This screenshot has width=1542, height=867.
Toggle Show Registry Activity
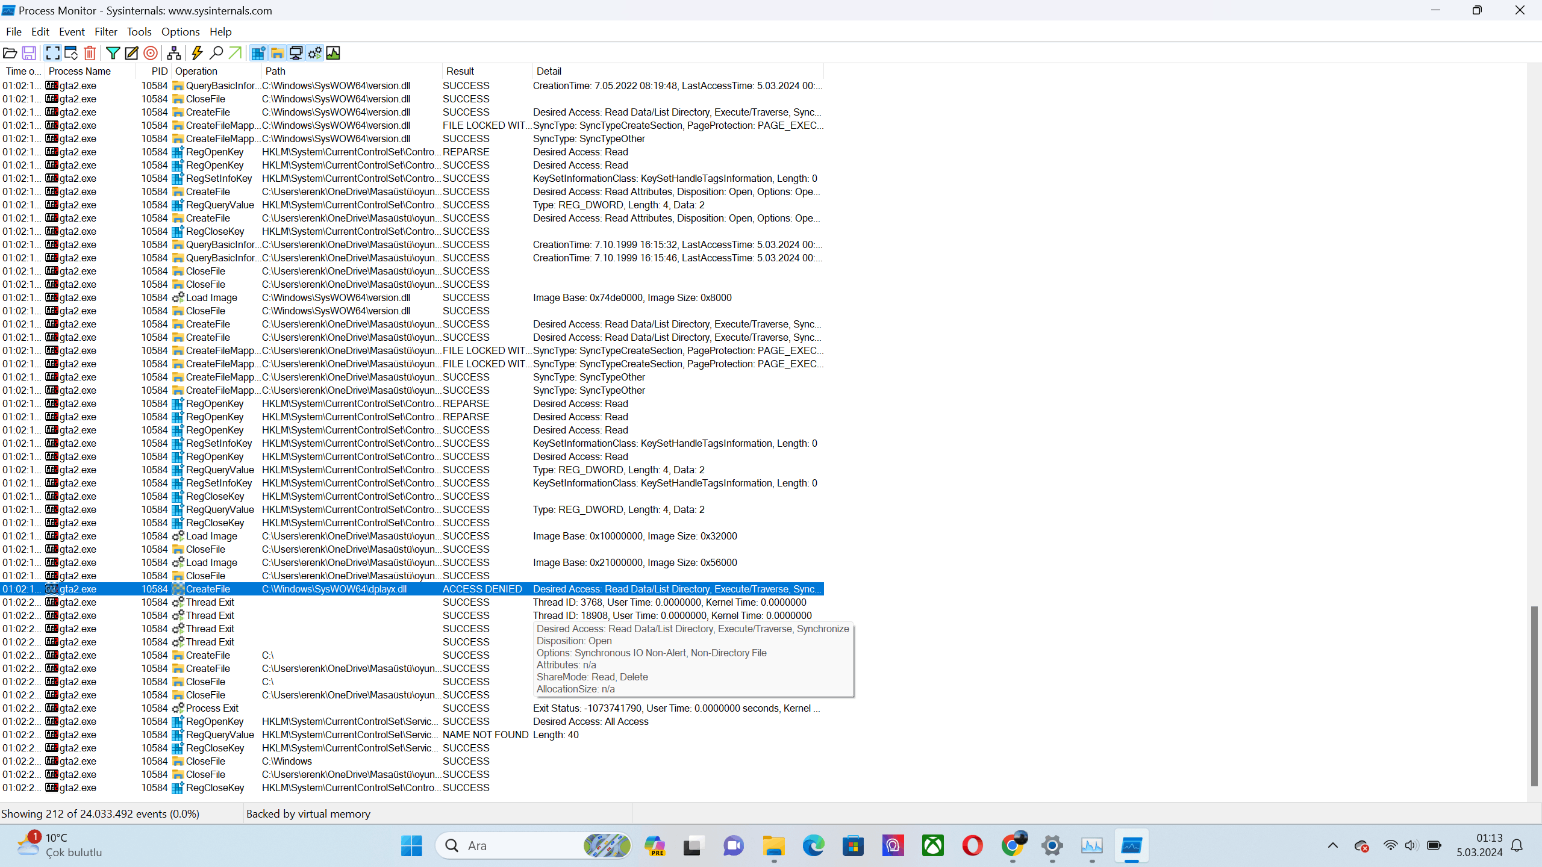point(258,53)
